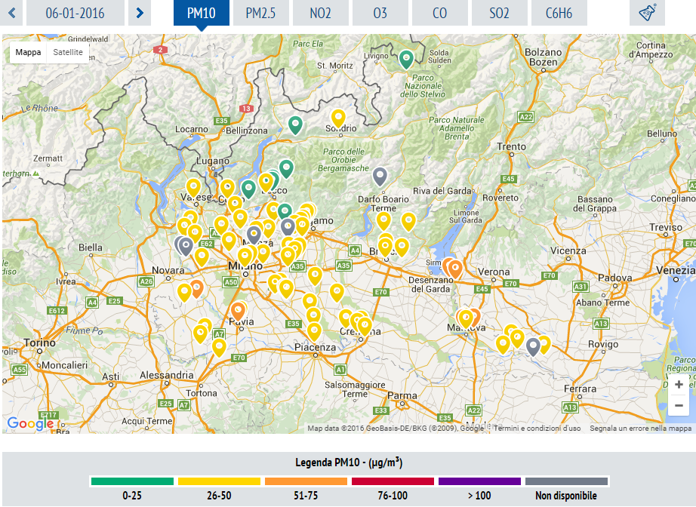Click the Map data copyright text
Viewport: 696px width, 507px height.
point(396,429)
